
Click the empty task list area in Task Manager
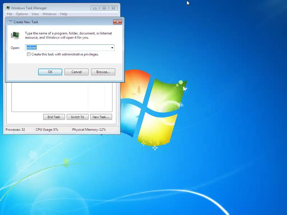[x=62, y=97]
